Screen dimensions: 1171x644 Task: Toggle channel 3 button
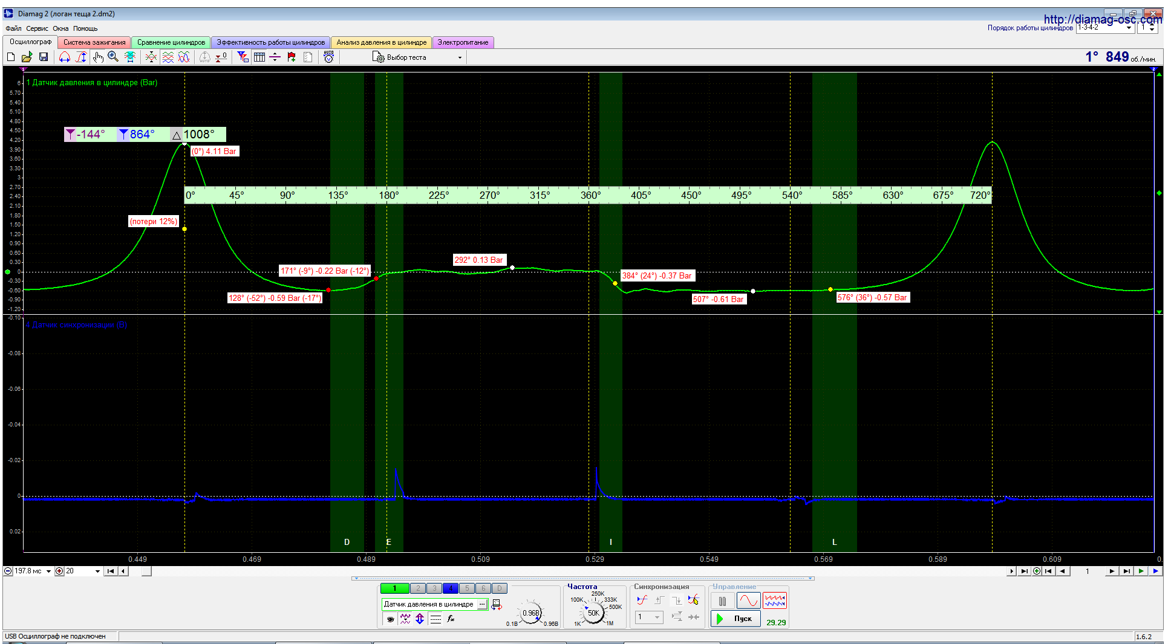click(434, 588)
